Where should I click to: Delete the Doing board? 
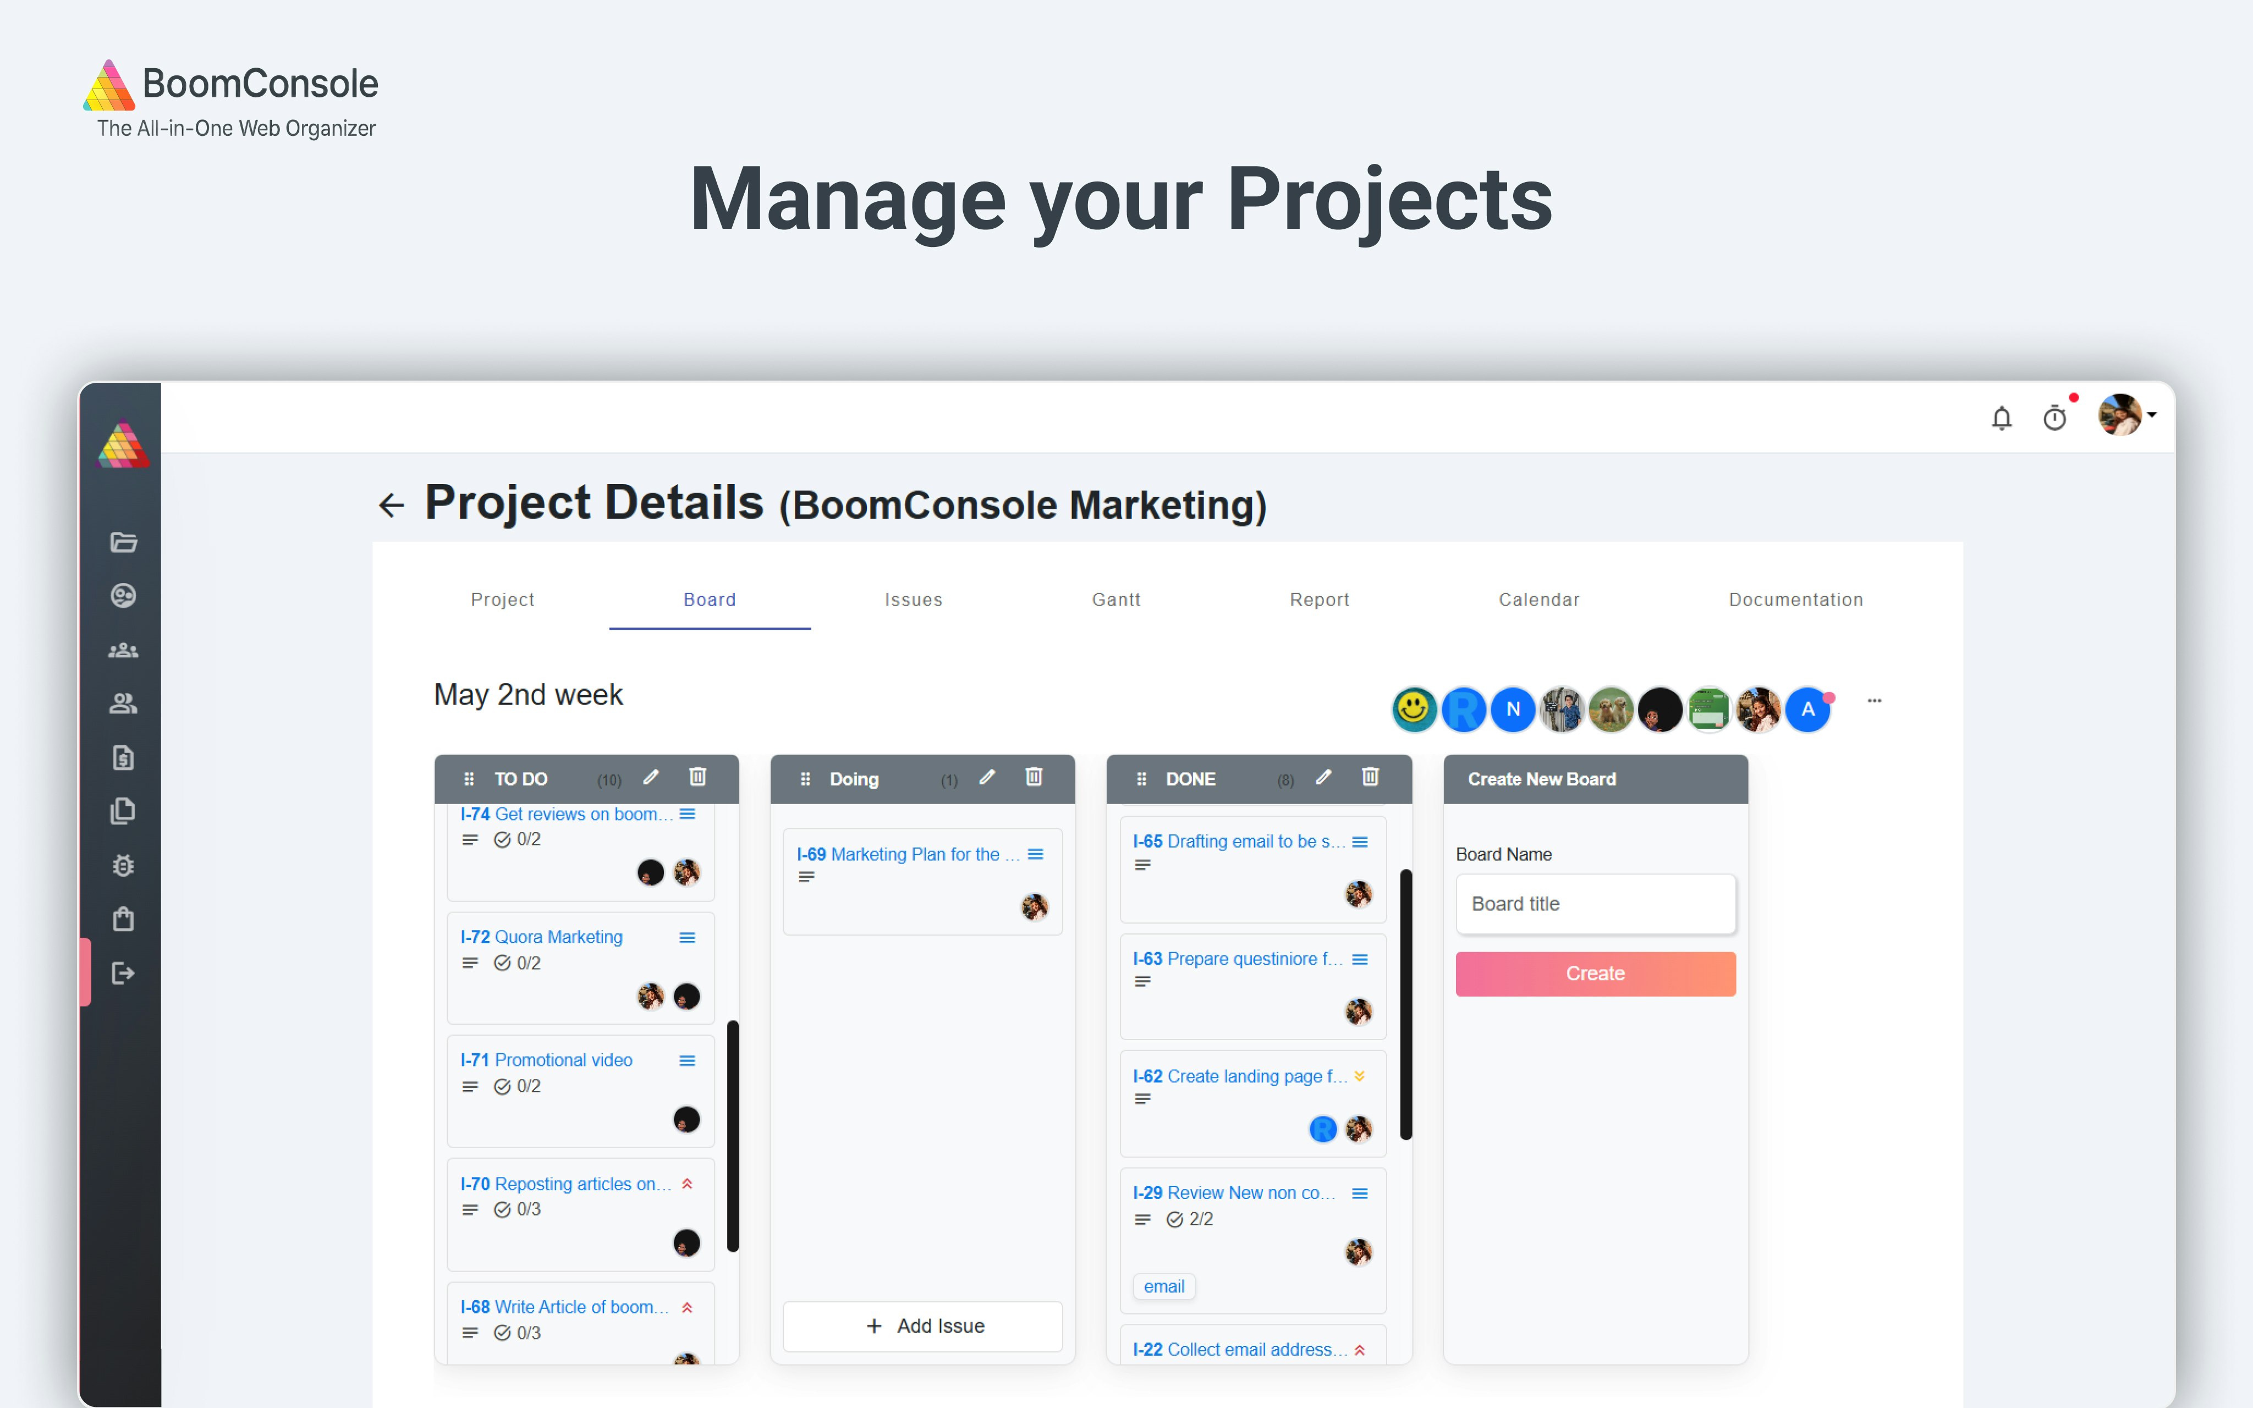coord(1034,777)
